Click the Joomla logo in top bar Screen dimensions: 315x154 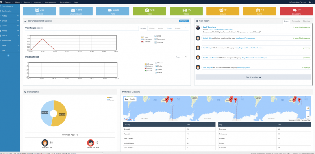tap(1, 2)
